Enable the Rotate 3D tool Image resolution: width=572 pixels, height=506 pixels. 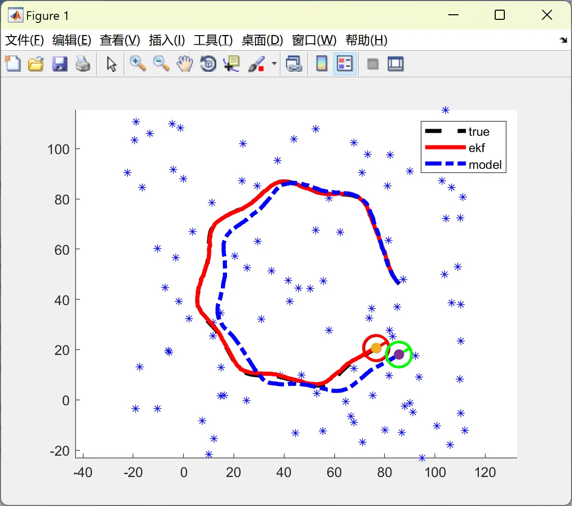pyautogui.click(x=208, y=64)
